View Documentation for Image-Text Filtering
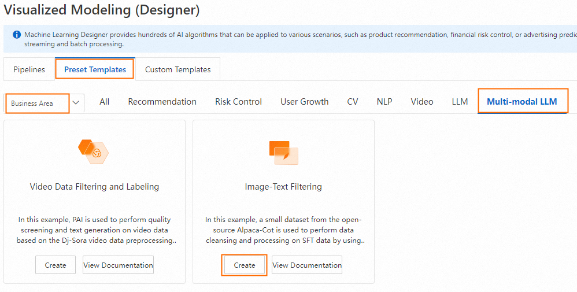This screenshot has height=292, width=577. point(307,265)
